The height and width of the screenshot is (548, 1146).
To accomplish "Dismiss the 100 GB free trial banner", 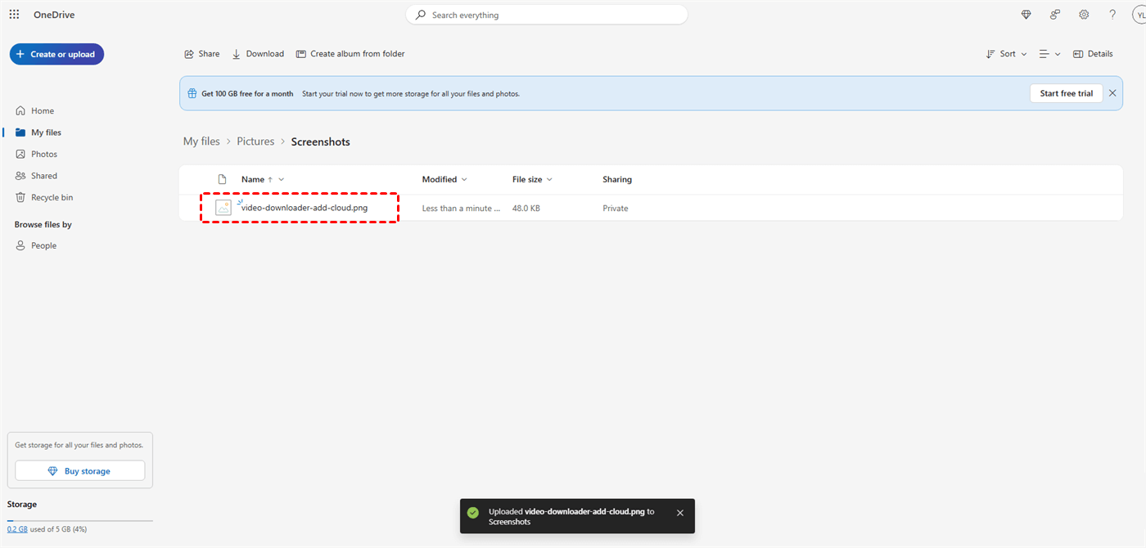I will (x=1112, y=93).
